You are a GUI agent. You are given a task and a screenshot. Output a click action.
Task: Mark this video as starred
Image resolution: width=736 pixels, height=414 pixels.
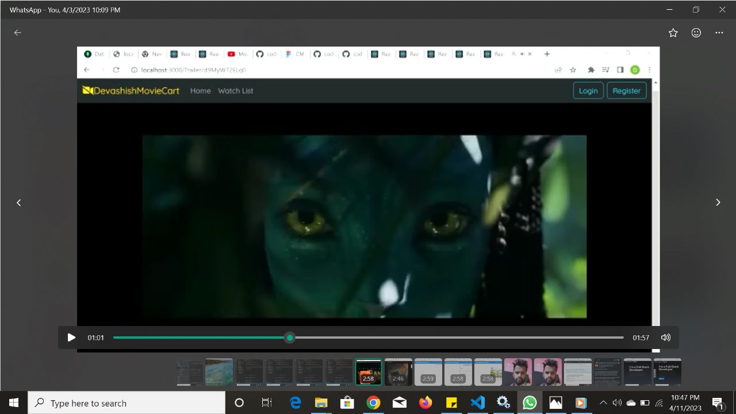pos(673,33)
